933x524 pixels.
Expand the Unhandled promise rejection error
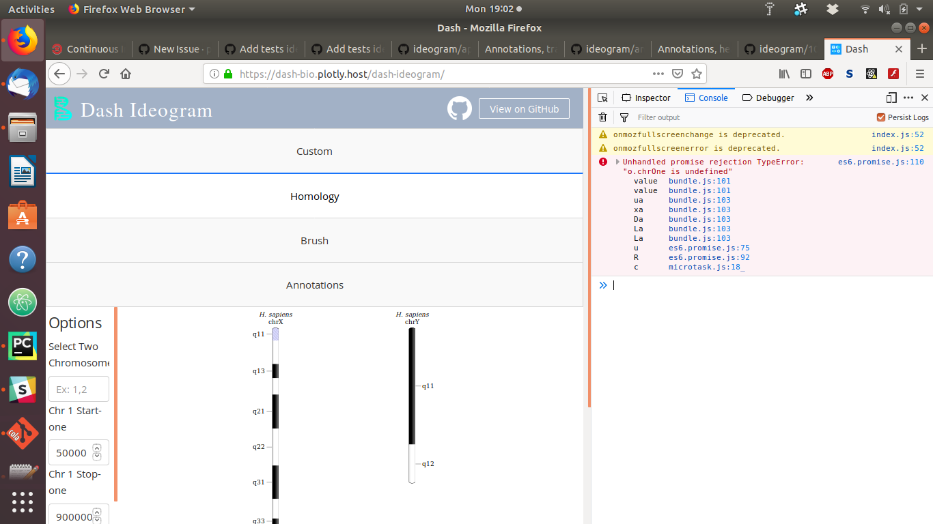(x=617, y=162)
